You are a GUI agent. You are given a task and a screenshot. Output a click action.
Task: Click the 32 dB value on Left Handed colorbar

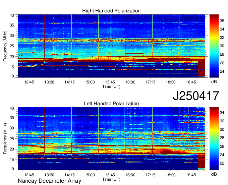tap(222, 121)
